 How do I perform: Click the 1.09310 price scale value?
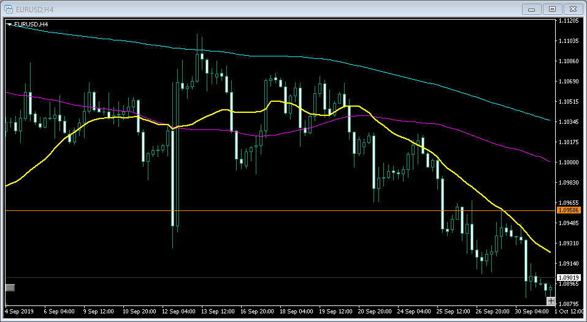[569, 243]
